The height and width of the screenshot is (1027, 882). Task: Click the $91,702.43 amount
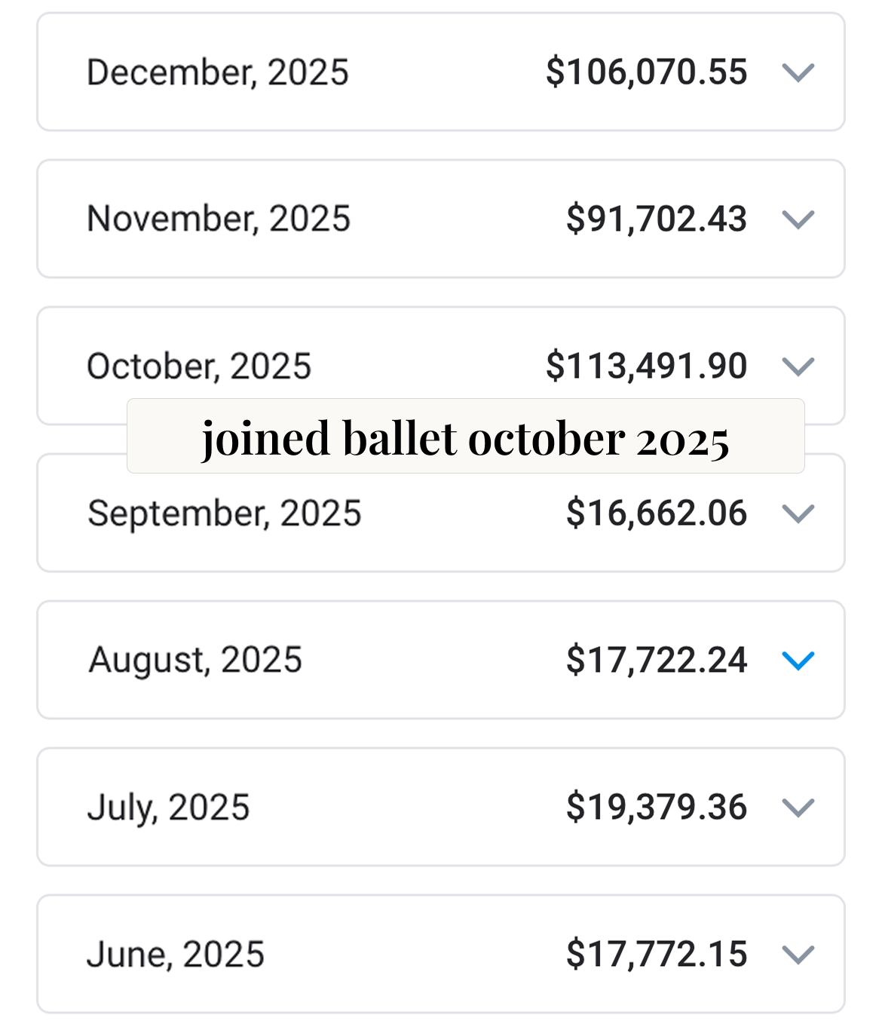pyautogui.click(x=657, y=219)
